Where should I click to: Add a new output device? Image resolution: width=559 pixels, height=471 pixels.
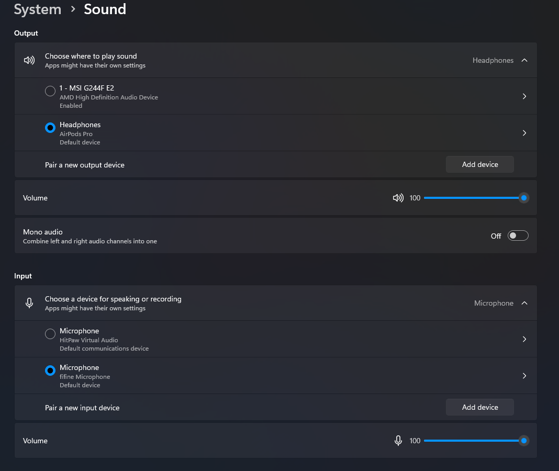pyautogui.click(x=479, y=164)
